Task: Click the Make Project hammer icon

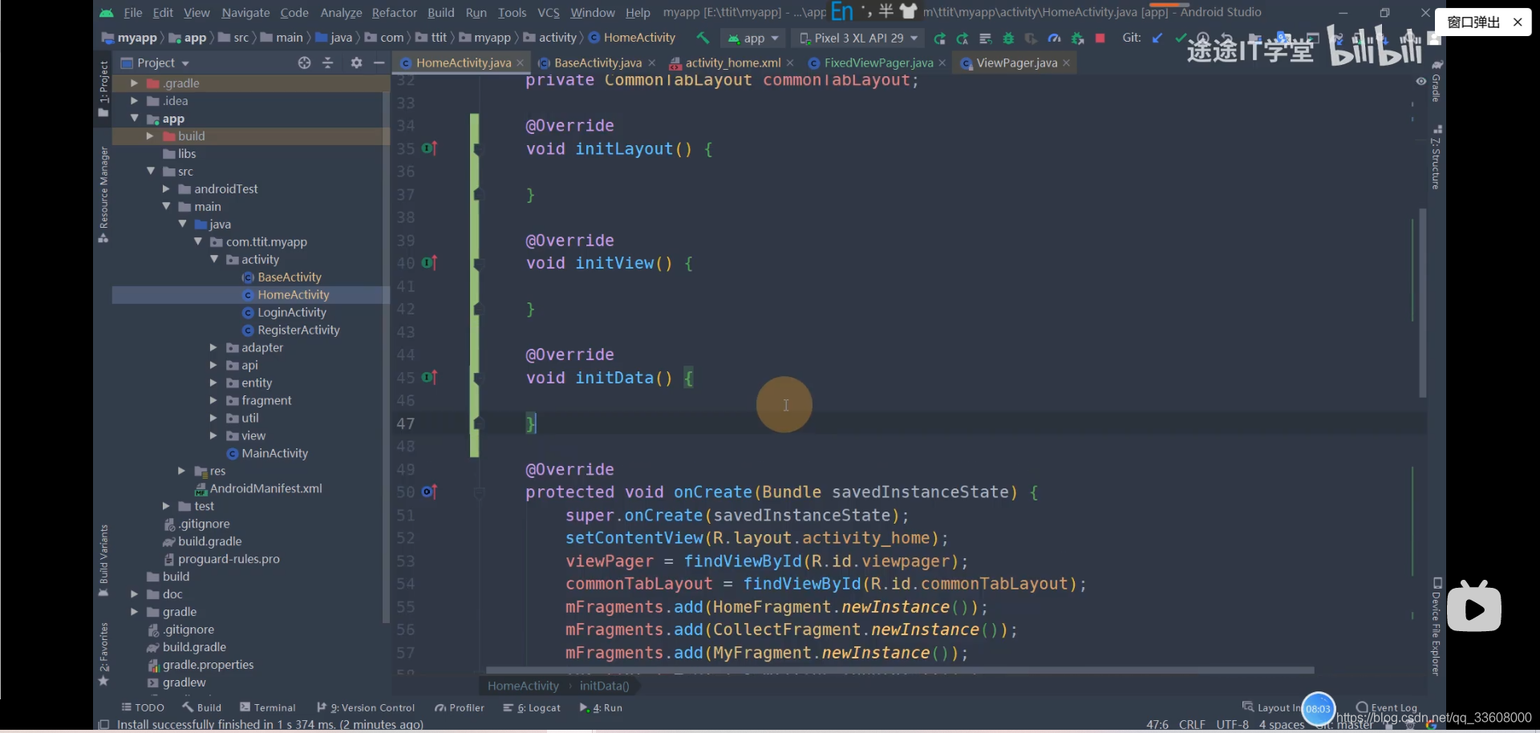Action: tap(703, 38)
